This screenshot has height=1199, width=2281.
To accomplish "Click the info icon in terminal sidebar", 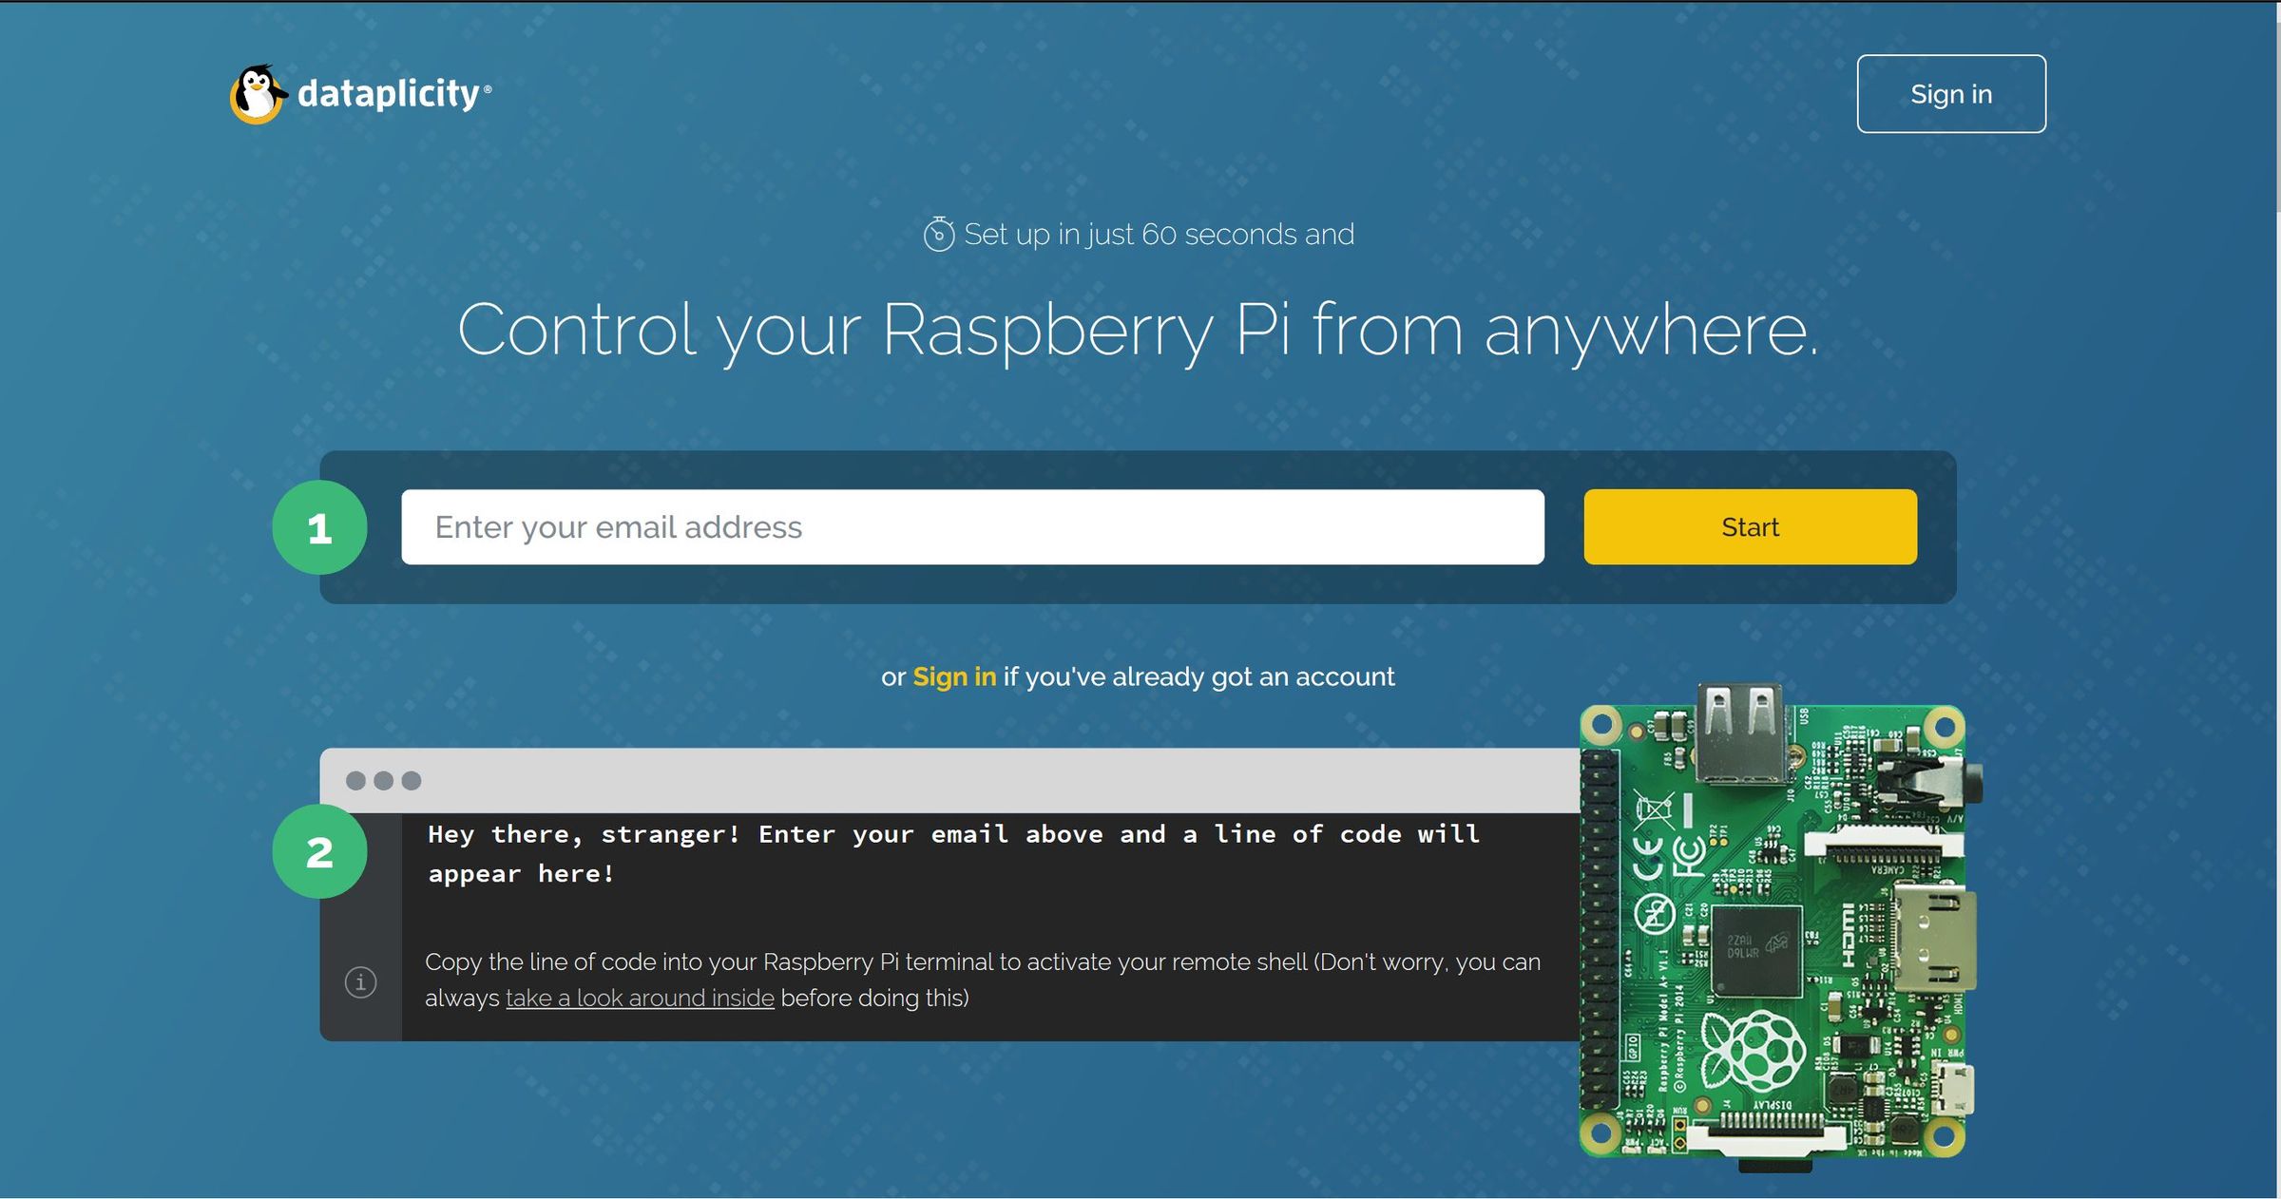I will click(x=360, y=981).
